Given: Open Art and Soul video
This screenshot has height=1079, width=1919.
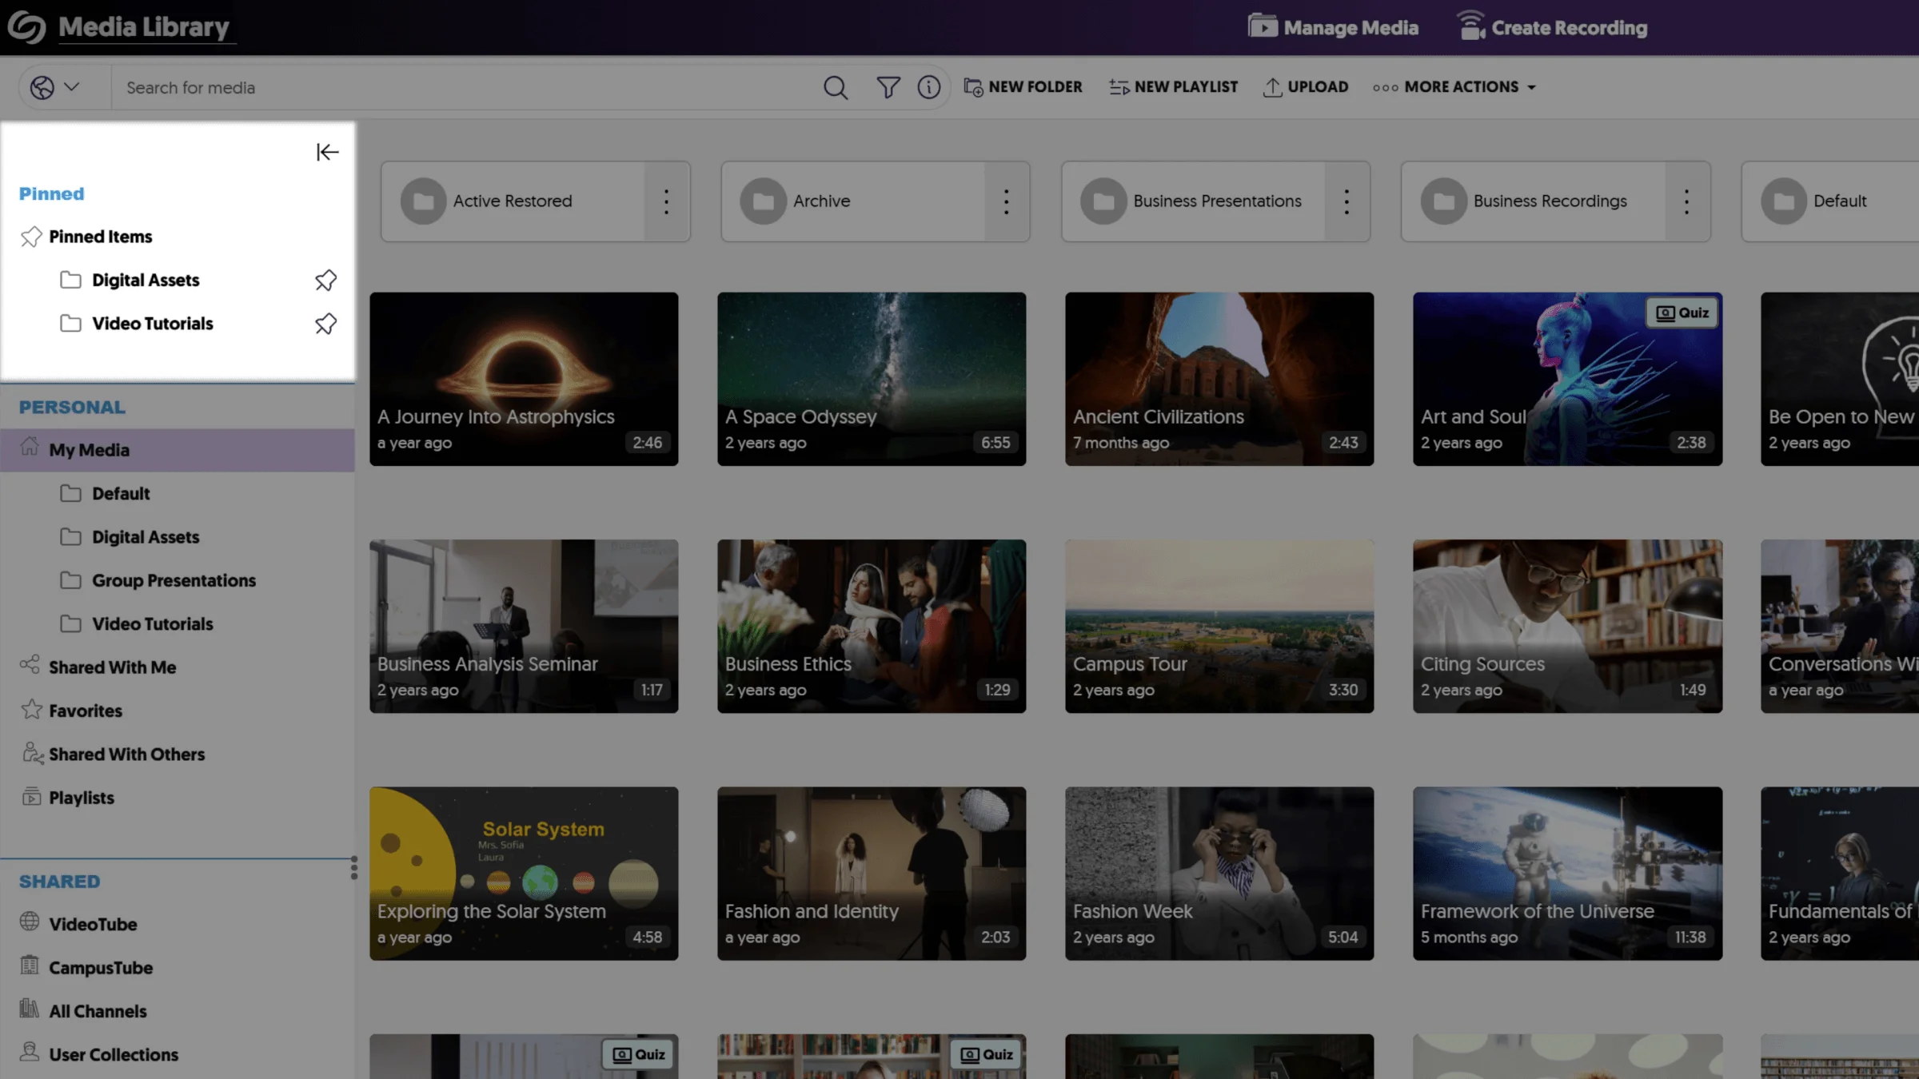Looking at the screenshot, I should (x=1567, y=379).
